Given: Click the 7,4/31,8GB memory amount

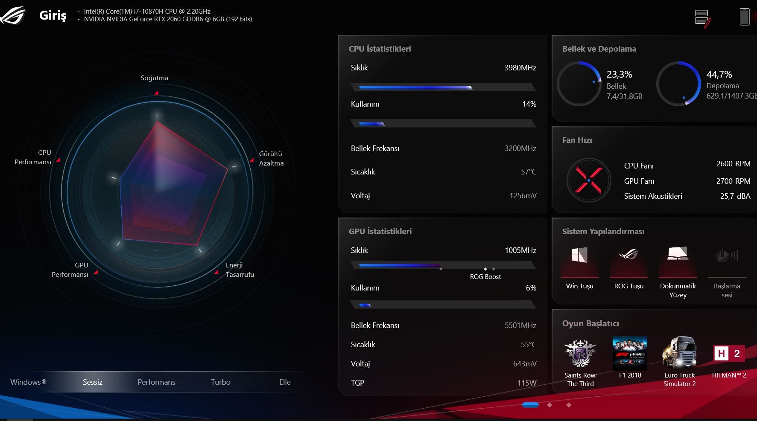Looking at the screenshot, I should (625, 96).
